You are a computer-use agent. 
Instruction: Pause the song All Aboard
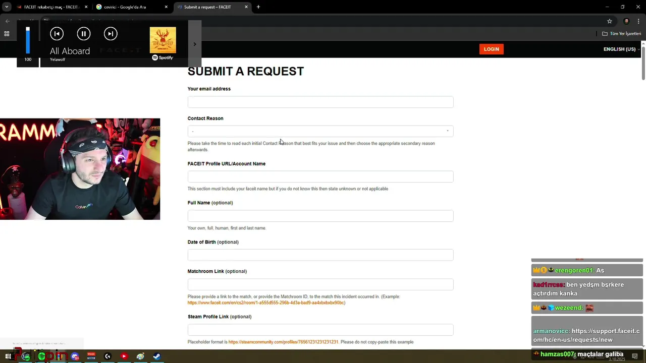[83, 34]
